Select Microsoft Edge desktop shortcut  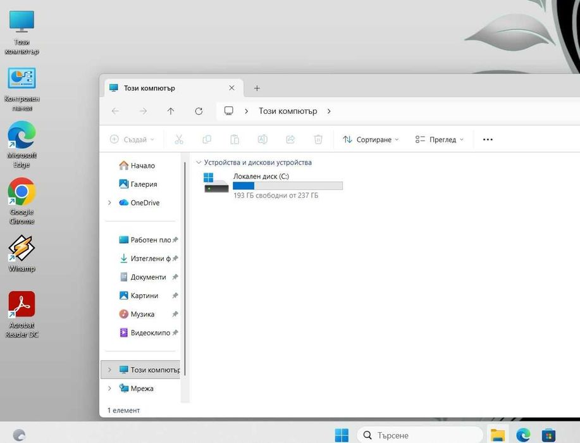[22, 145]
